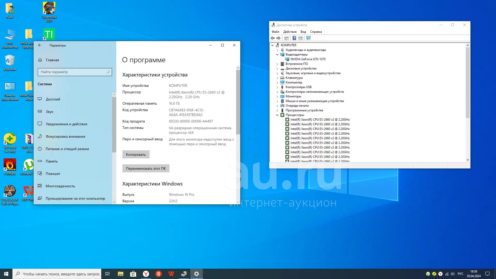This screenshot has width=496, height=279.
Task: Click Переименовать этот ПК button
Action: pyautogui.click(x=146, y=168)
